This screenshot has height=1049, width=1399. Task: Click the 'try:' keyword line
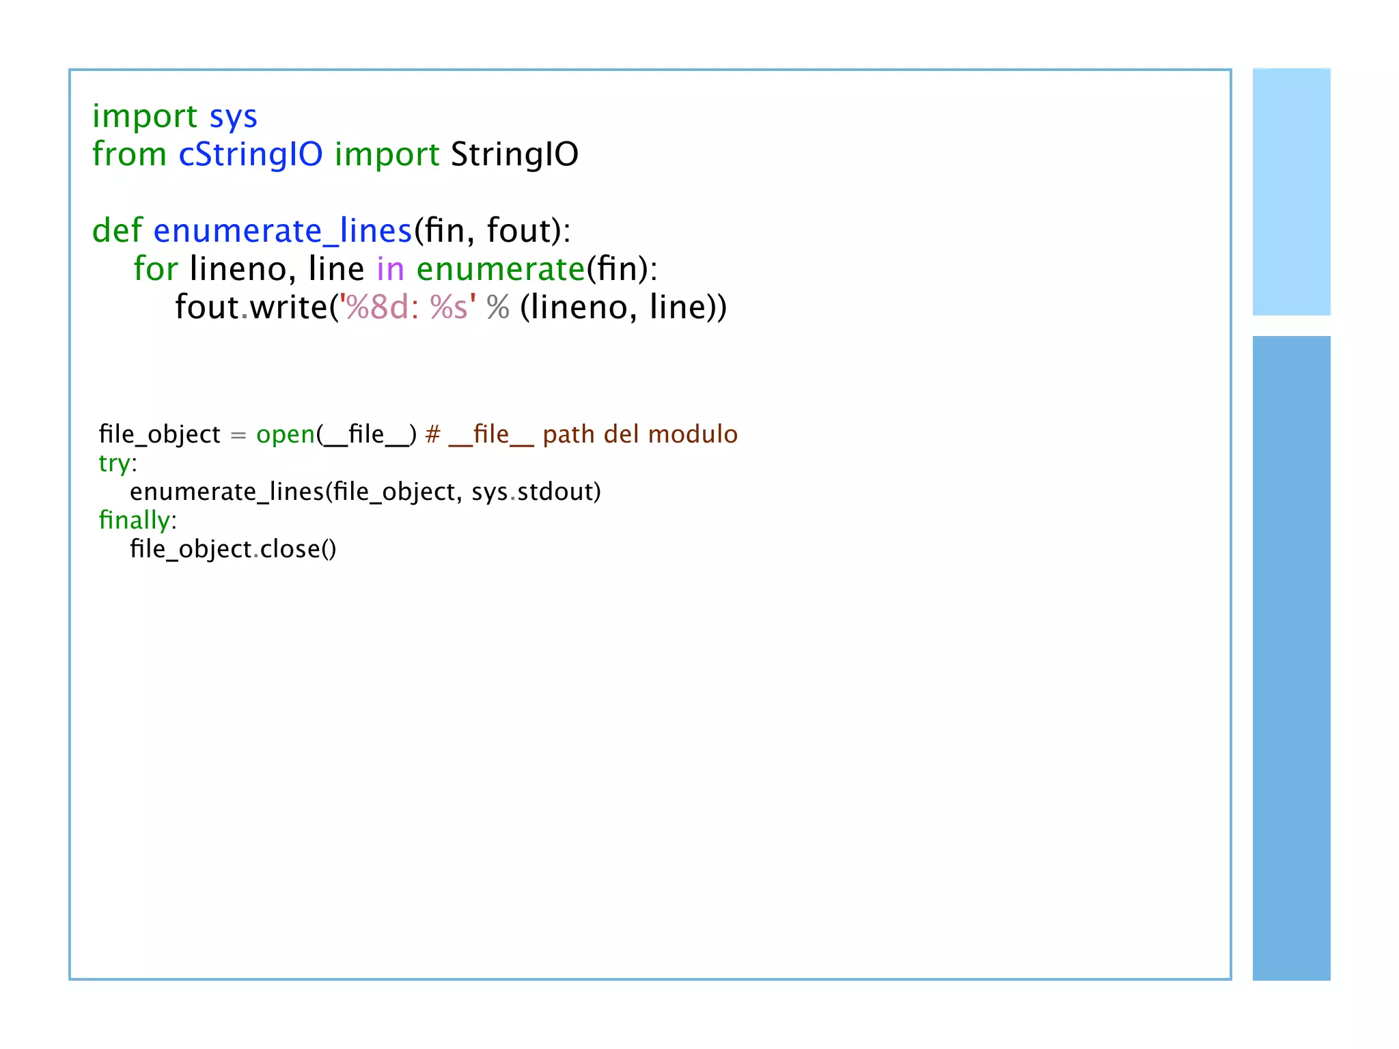tap(117, 464)
